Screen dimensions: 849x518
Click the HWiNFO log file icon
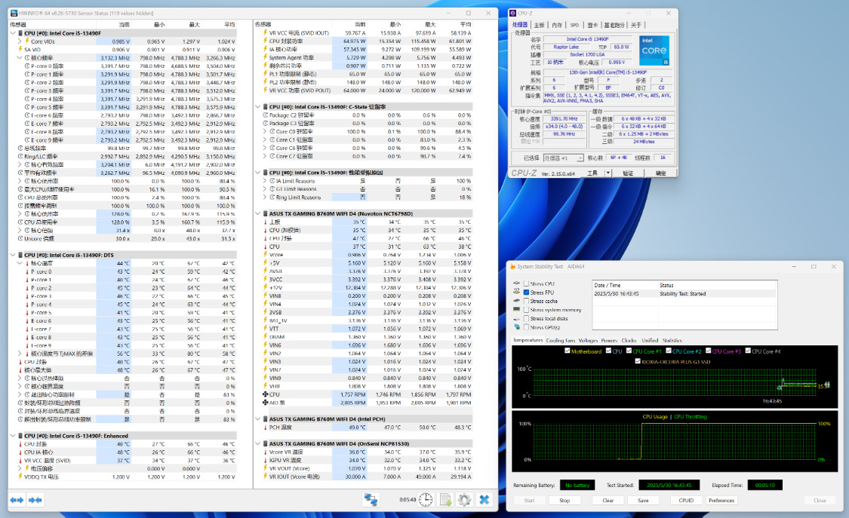coord(445,499)
